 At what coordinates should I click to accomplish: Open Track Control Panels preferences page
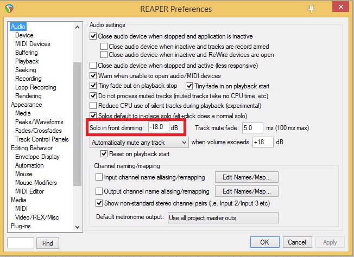(x=42, y=139)
